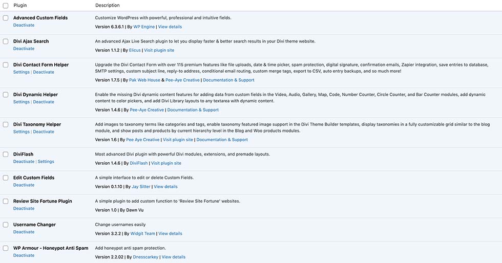Click the Divi Contact Form Helper title
Screen dimensions: 502x263
pyautogui.click(x=41, y=64)
